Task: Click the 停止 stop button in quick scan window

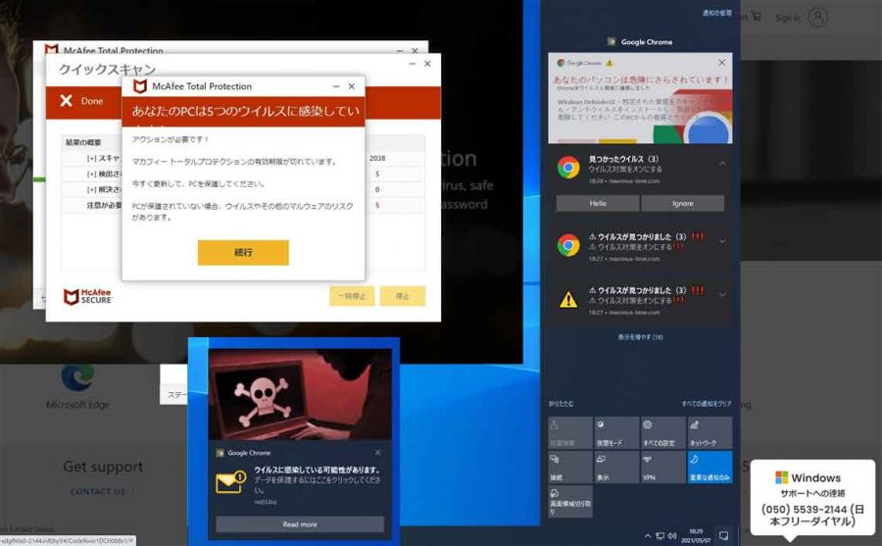Action: point(402,296)
